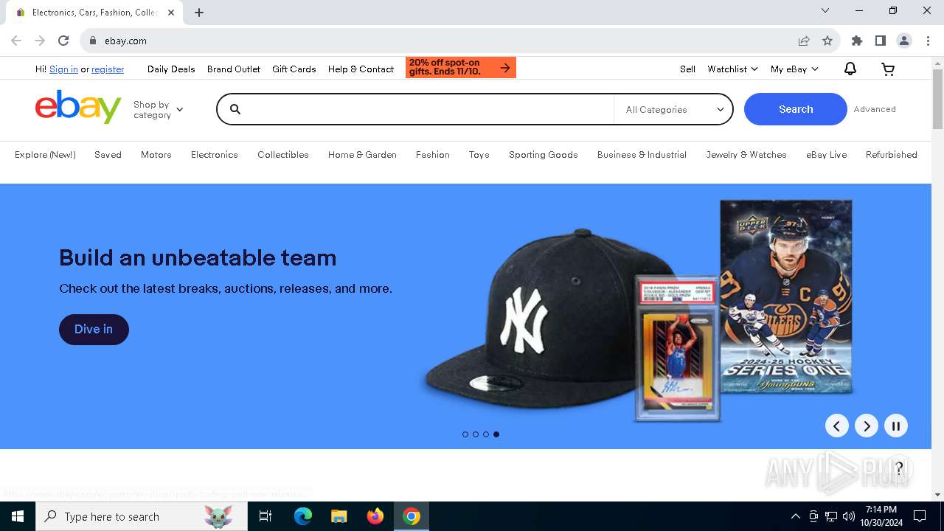Open Advanced search link
The height and width of the screenshot is (531, 944).
pyautogui.click(x=875, y=109)
